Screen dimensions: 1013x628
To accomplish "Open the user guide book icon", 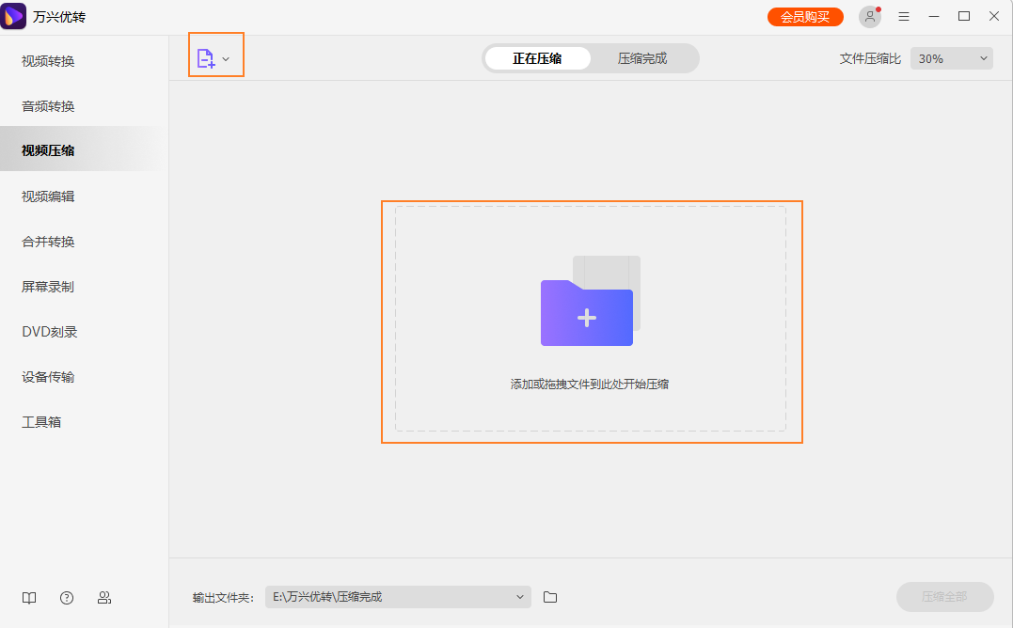I will click(x=28, y=597).
